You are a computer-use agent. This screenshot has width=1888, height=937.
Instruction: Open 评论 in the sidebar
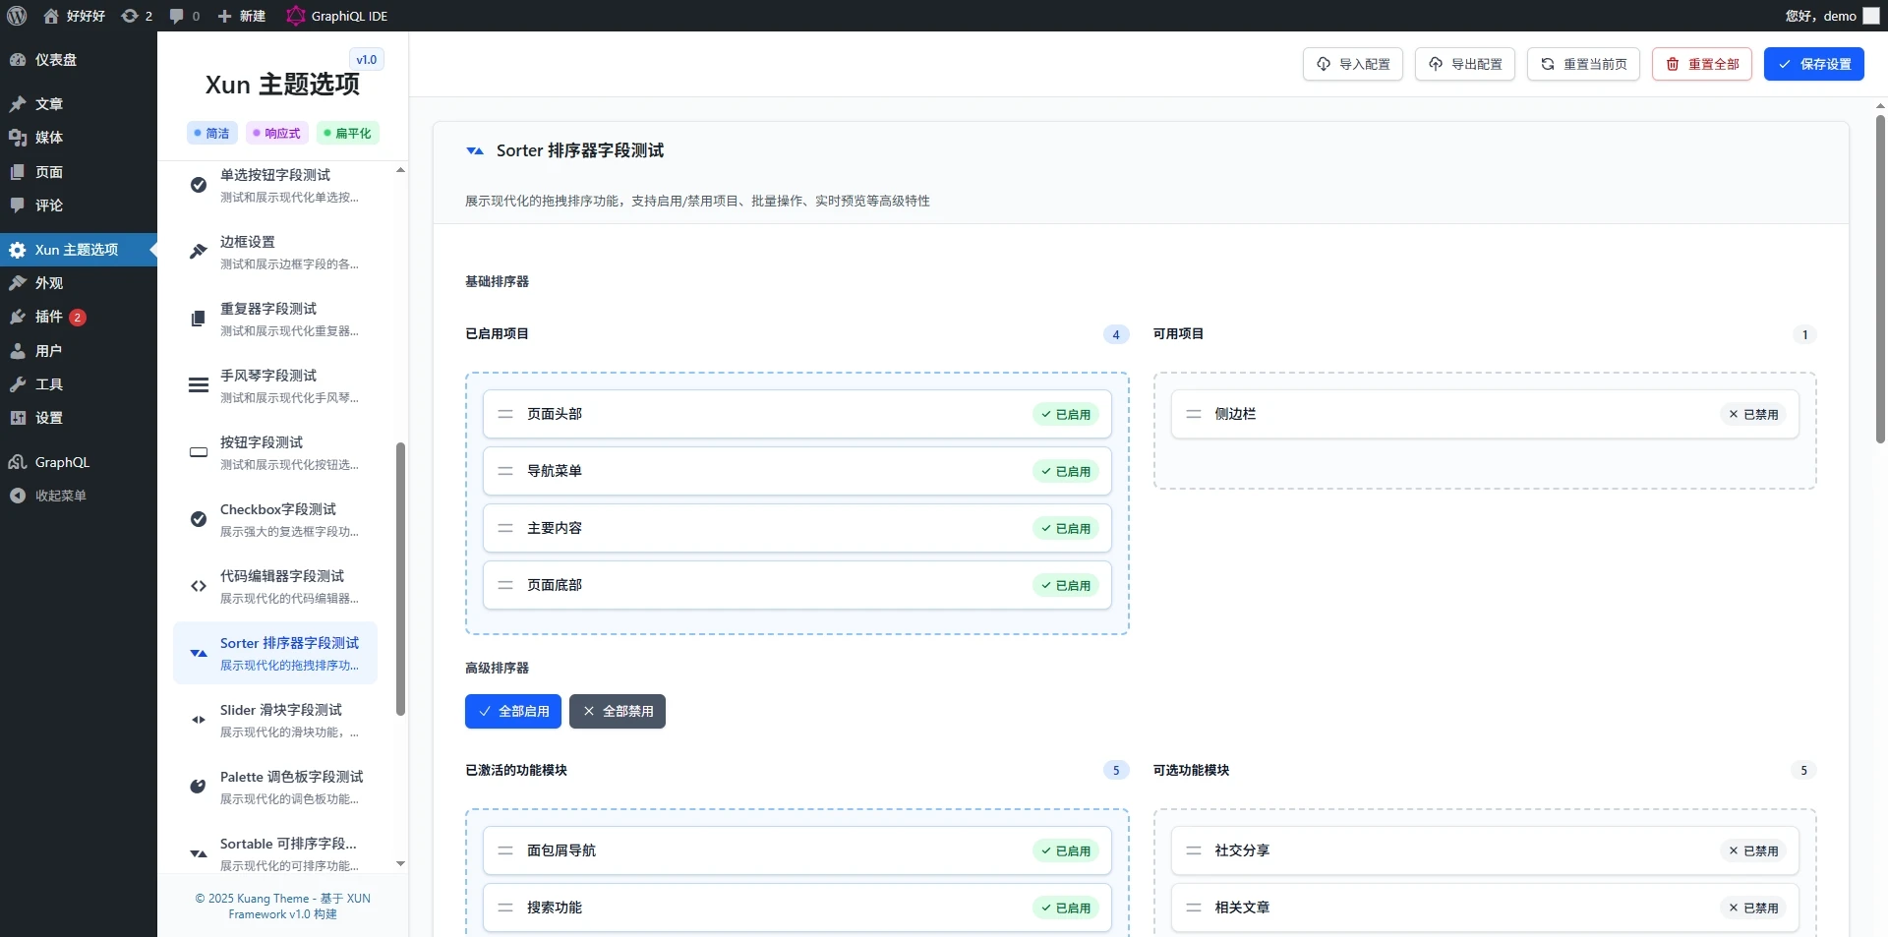(x=79, y=205)
